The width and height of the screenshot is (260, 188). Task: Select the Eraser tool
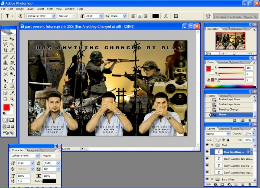5,68
